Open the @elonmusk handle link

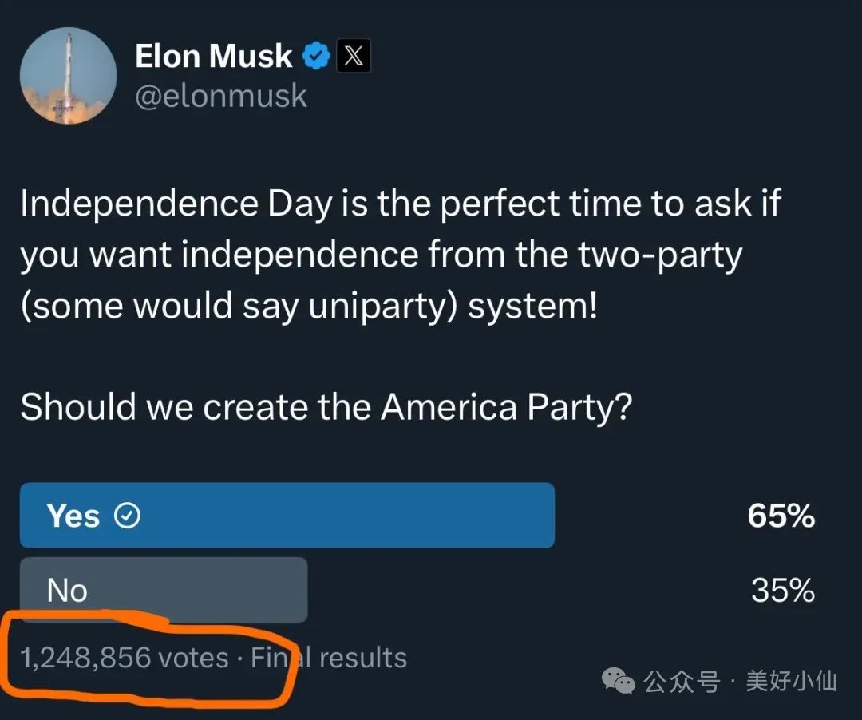click(221, 96)
